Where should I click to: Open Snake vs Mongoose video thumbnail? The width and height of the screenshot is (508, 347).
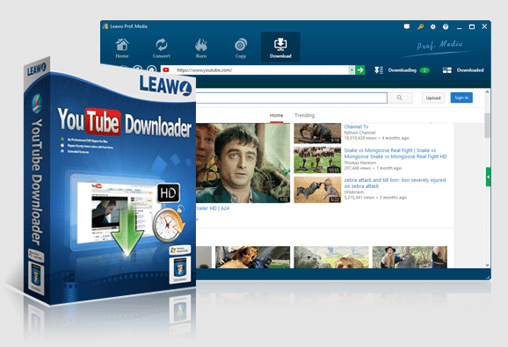317,160
